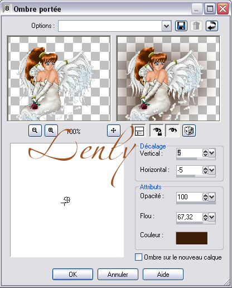Reset settings to default with arrow icon
Screen dimensions: 232x288
coord(212,26)
